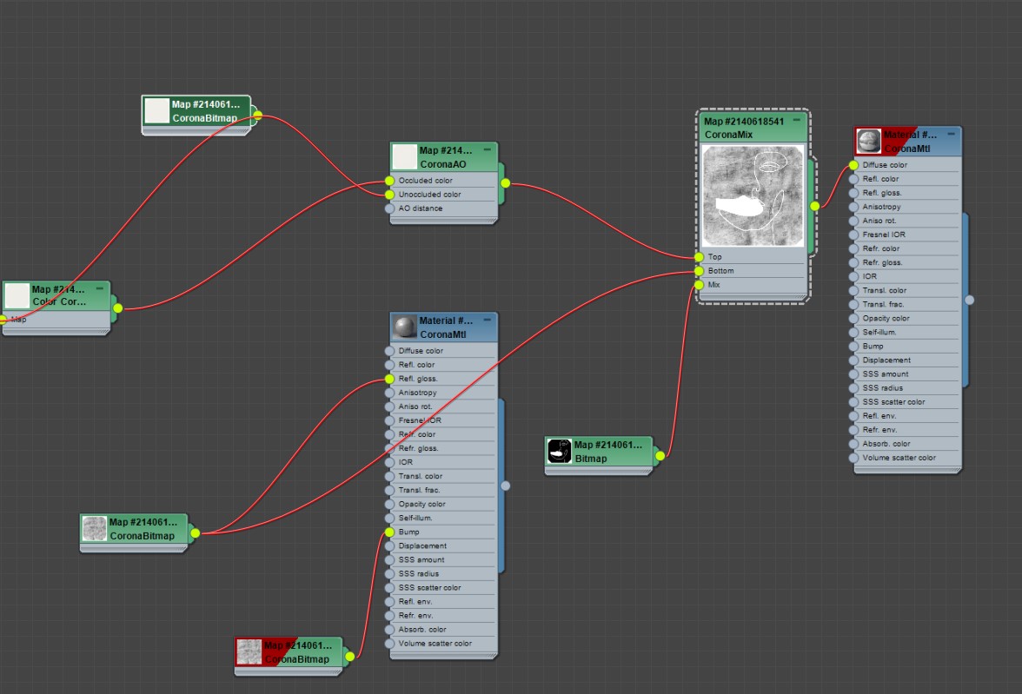The width and height of the screenshot is (1022, 694).
Task: Click the CoronaMix face preview thumbnail
Action: 753,195
